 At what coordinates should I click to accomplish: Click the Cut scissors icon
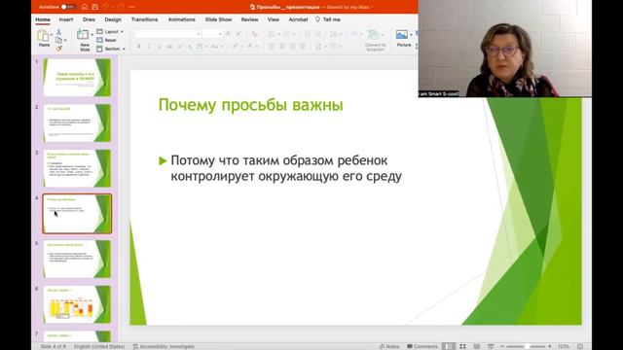click(x=58, y=32)
